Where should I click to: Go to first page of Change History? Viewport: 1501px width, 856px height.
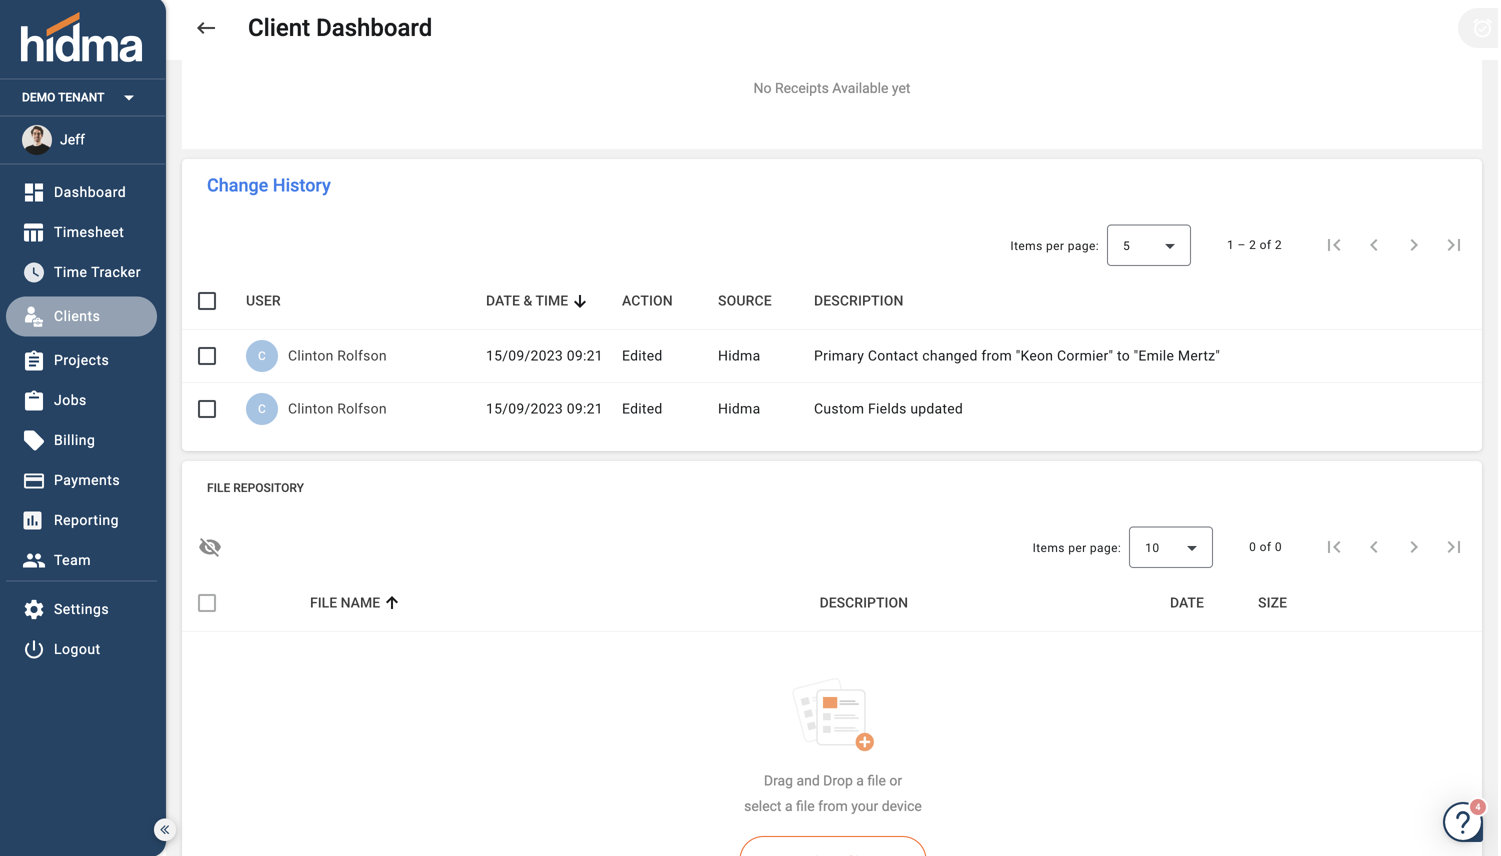click(1333, 245)
